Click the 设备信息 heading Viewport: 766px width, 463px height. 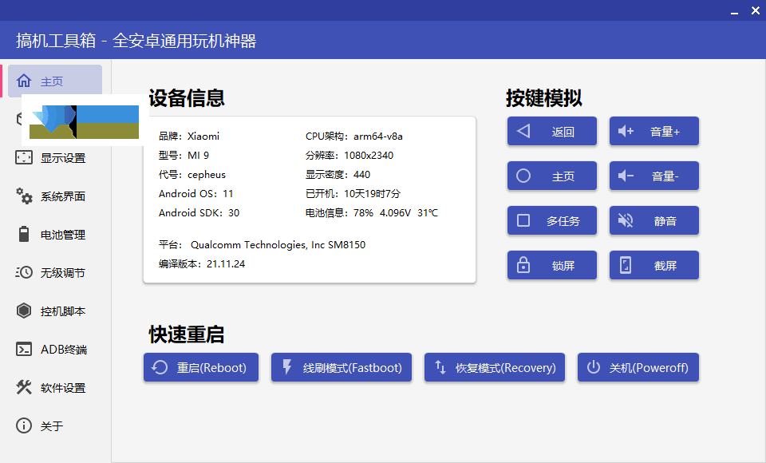tap(187, 97)
